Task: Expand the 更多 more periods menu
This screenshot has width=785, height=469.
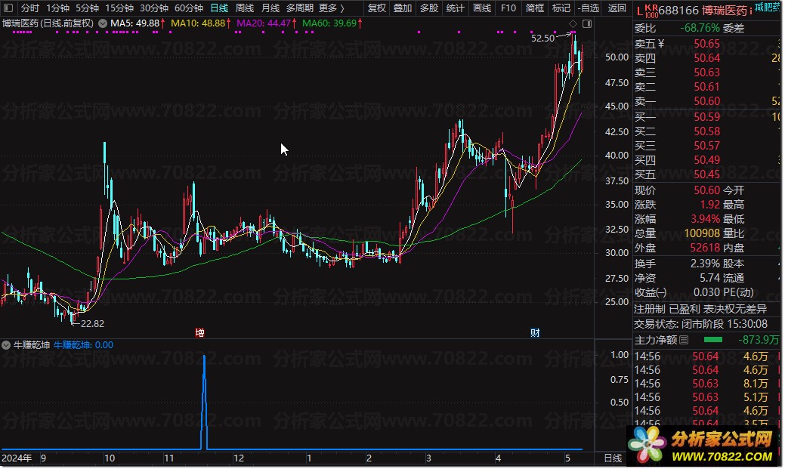Action: (x=332, y=8)
